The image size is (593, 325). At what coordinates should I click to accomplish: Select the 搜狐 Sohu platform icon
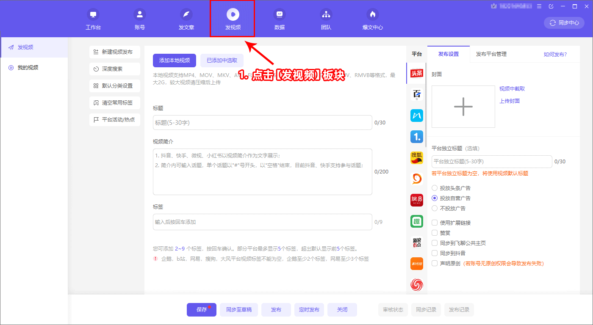416,157
